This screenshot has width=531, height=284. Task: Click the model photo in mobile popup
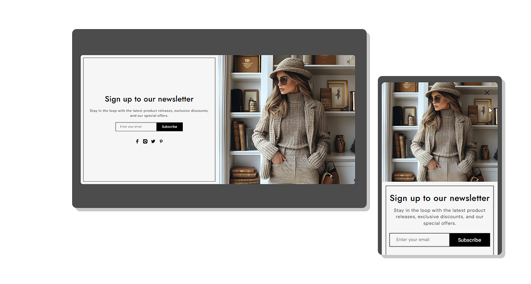click(x=439, y=132)
